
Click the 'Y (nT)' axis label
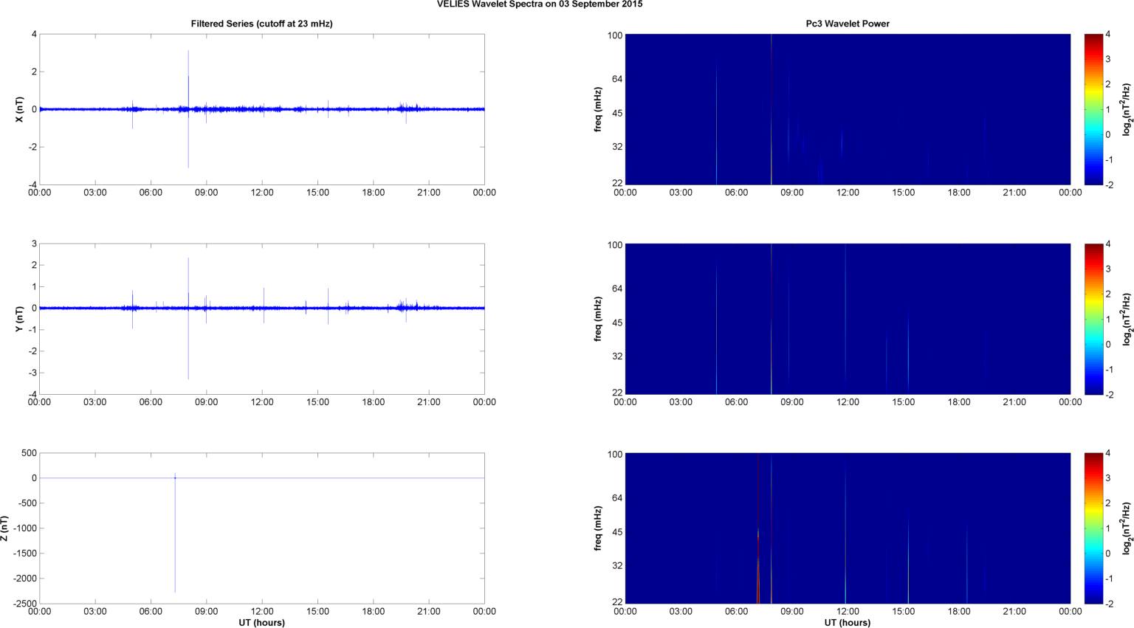[x=20, y=319]
